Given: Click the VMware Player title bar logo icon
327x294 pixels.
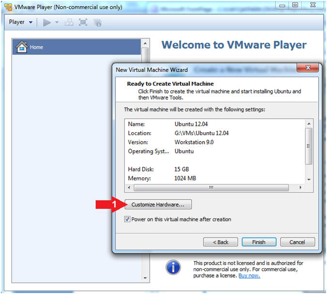Looking at the screenshot, I should coord(8,7).
